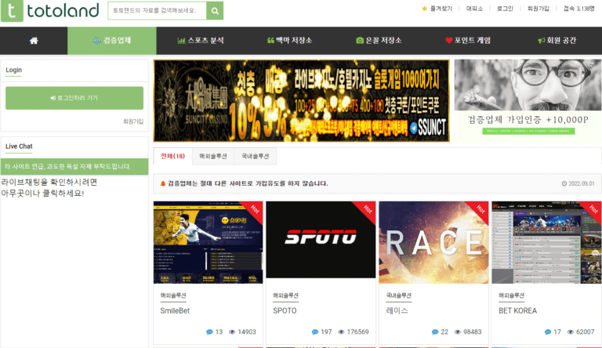Select the 국내솔루션 tab
The width and height of the screenshot is (602, 348).
[x=256, y=156]
